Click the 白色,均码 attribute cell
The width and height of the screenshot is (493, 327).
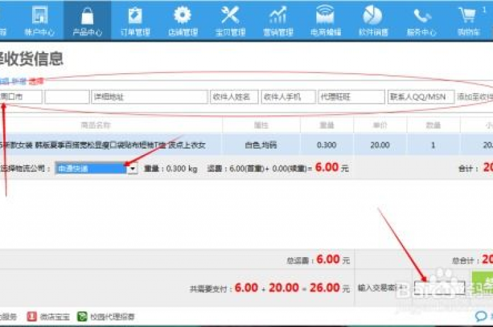tap(261, 145)
